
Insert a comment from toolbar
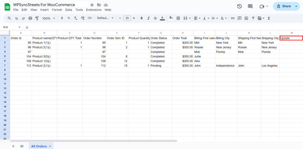[x=239, y=18]
